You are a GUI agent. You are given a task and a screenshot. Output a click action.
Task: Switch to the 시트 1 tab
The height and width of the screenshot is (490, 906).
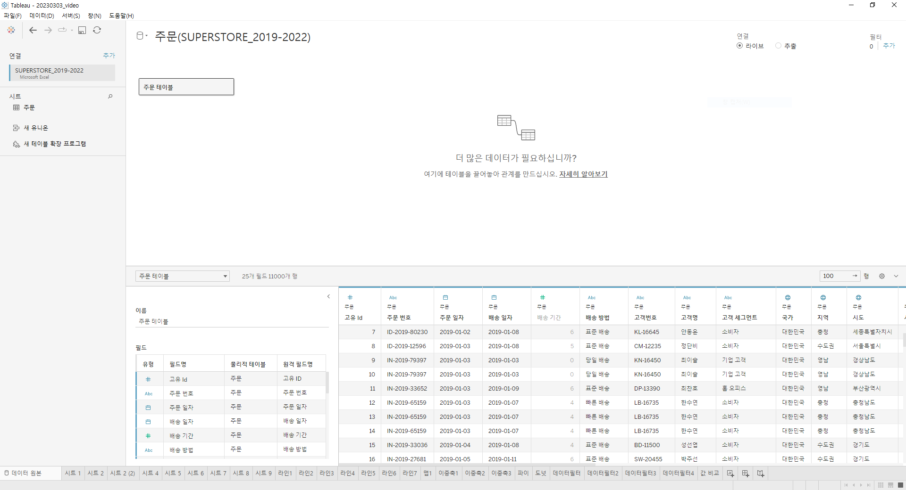tap(73, 473)
